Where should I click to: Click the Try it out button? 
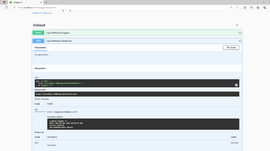pyautogui.click(x=231, y=48)
